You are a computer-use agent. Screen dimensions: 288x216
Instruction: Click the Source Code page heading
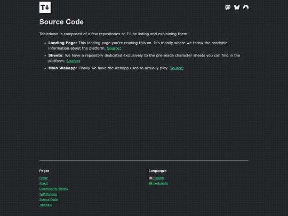coord(61,22)
